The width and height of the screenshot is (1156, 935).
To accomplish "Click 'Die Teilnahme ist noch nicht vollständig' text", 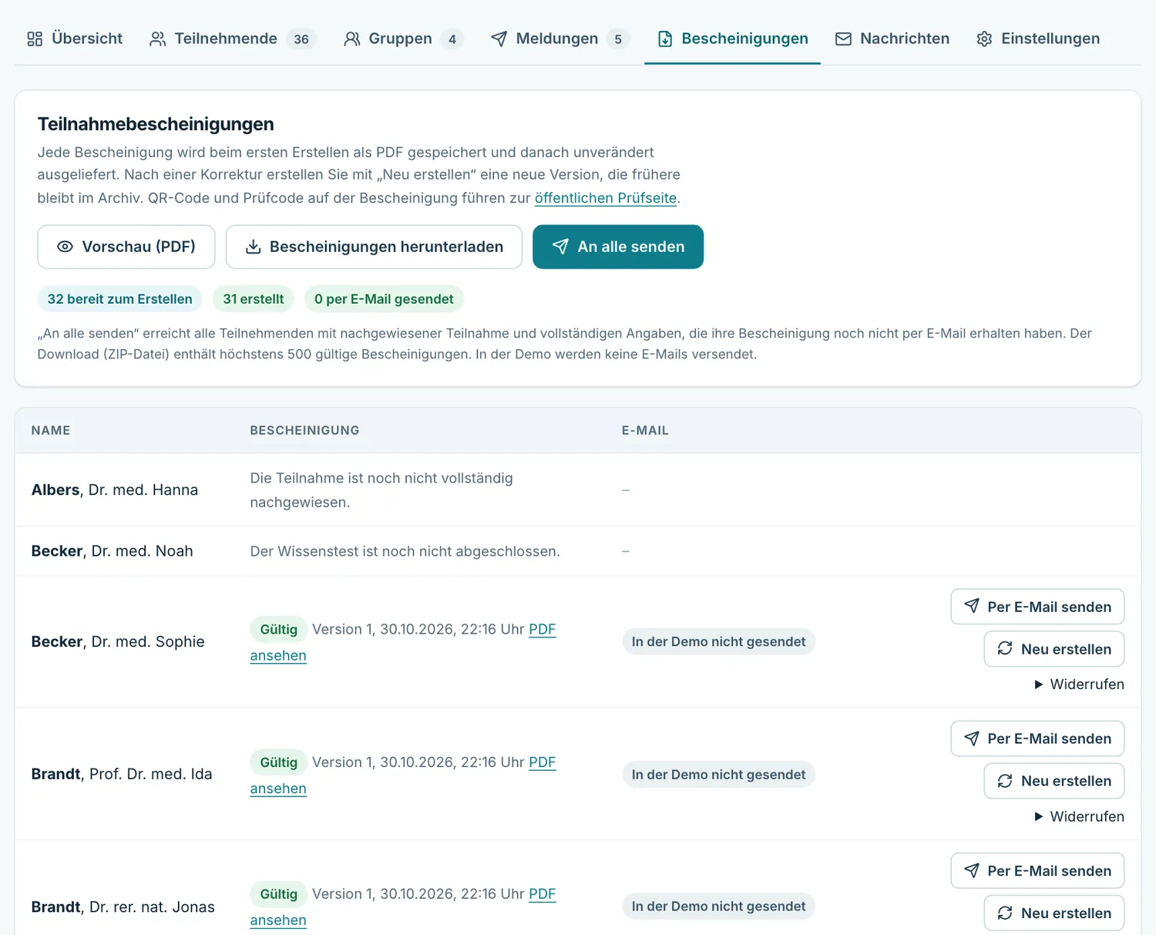I will click(x=381, y=478).
